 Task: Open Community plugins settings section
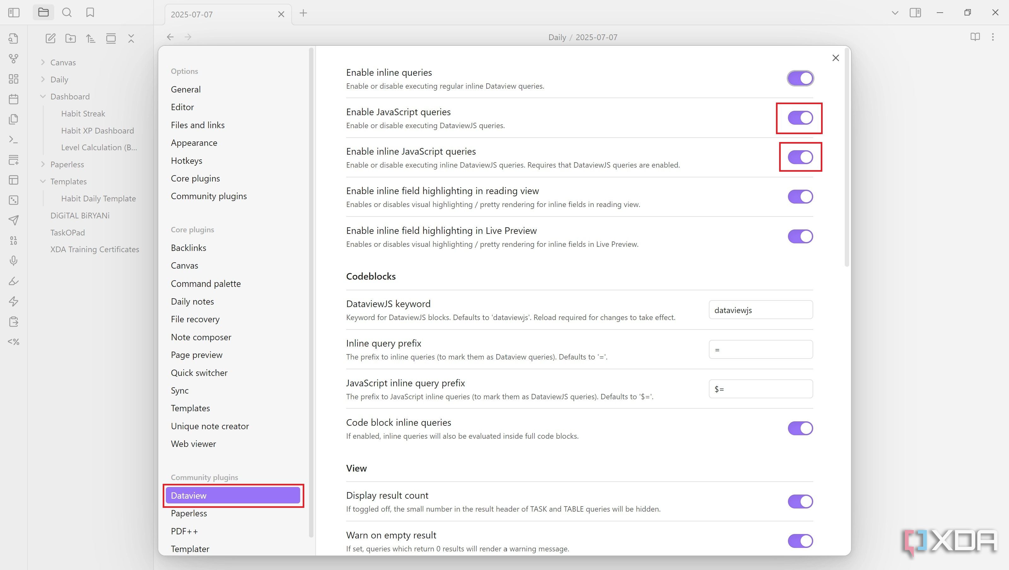209,196
